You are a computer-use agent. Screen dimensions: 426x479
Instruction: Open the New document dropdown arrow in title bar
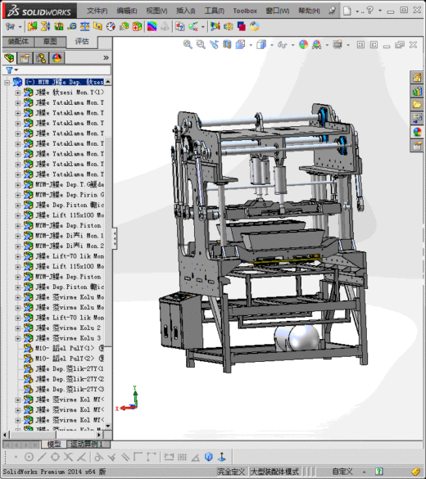(x=357, y=11)
